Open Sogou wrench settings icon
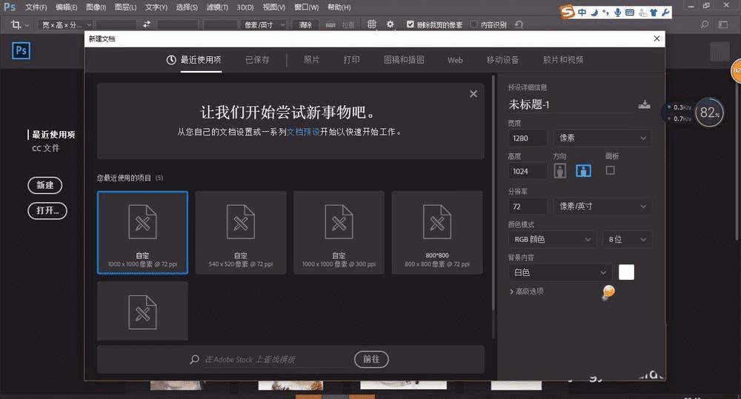Image resolution: width=741 pixels, height=399 pixels. (665, 13)
